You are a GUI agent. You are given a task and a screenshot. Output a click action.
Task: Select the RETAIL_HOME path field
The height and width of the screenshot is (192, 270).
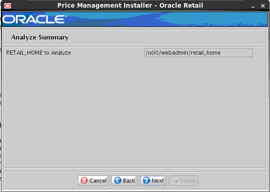click(198, 53)
